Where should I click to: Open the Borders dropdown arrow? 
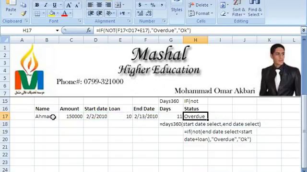44,13
